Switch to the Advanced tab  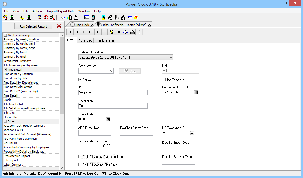[x=85, y=40]
